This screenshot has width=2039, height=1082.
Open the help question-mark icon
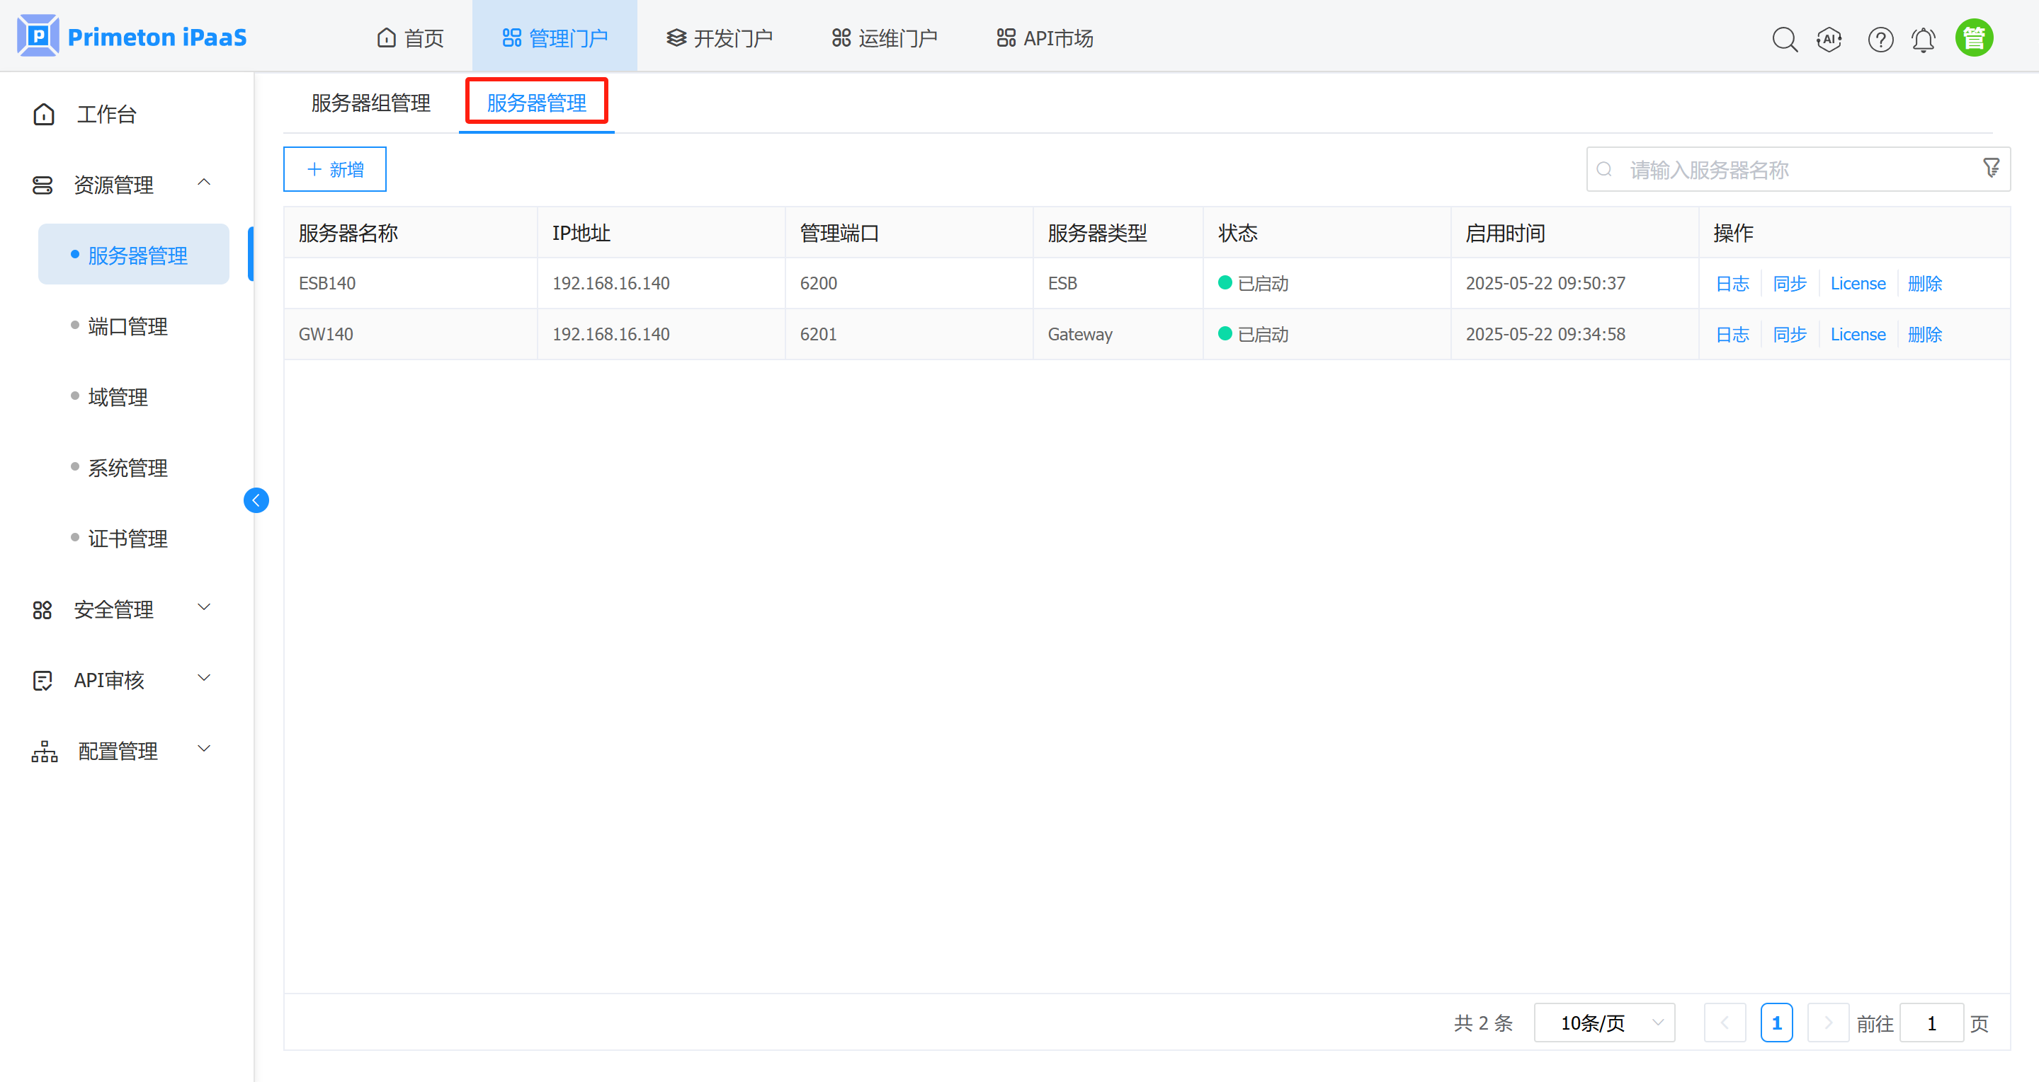(1880, 38)
